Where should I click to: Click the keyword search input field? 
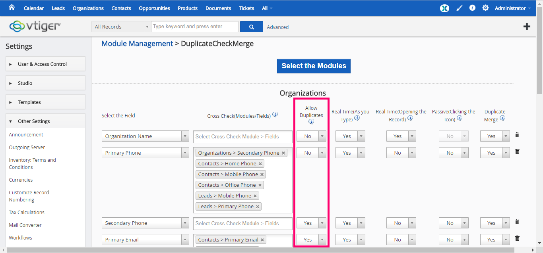tap(195, 27)
